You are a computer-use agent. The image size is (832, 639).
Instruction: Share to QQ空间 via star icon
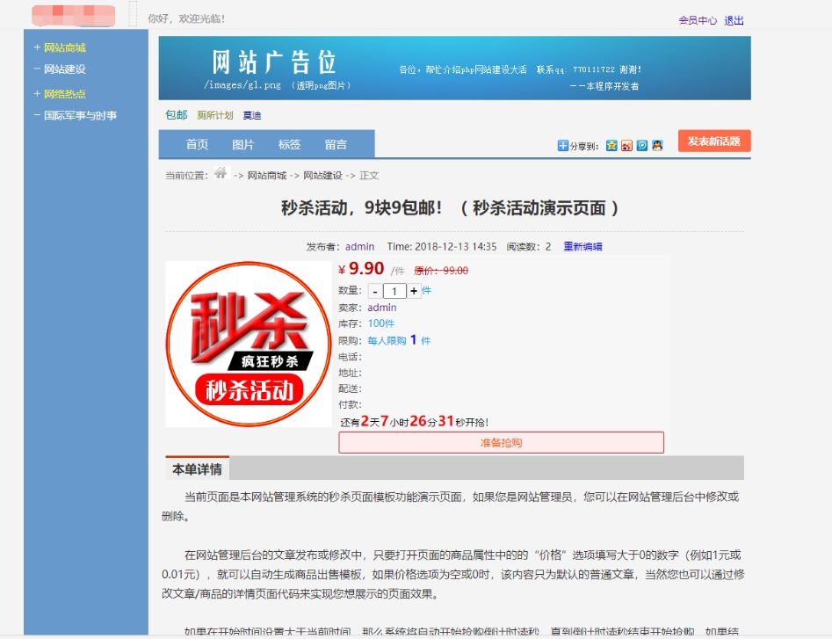coord(612,145)
